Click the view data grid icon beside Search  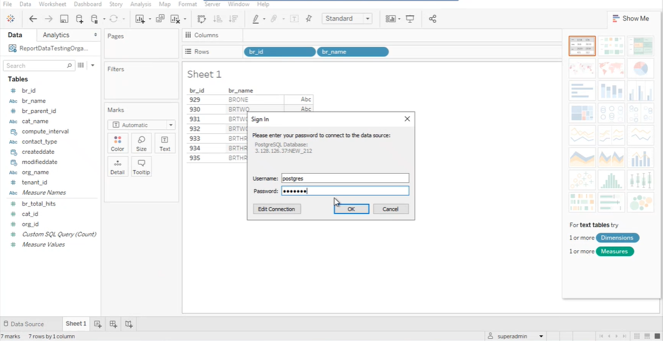(x=81, y=65)
